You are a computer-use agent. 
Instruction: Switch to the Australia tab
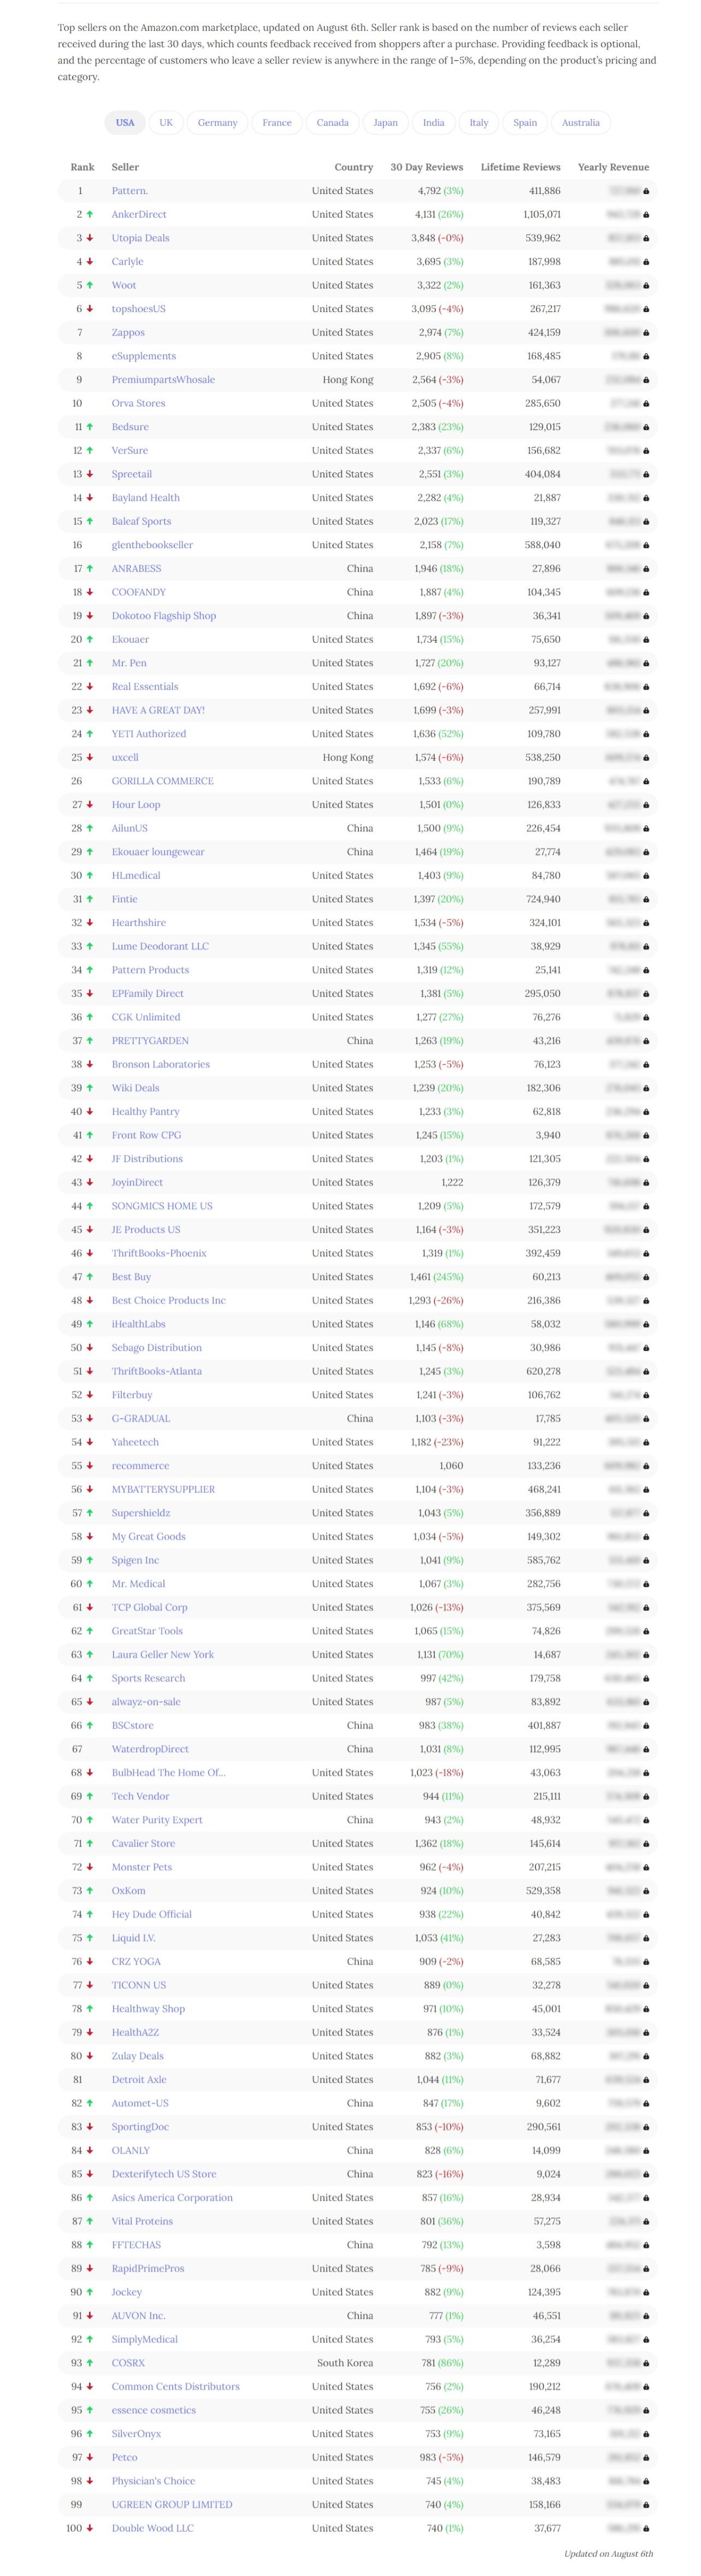click(581, 123)
